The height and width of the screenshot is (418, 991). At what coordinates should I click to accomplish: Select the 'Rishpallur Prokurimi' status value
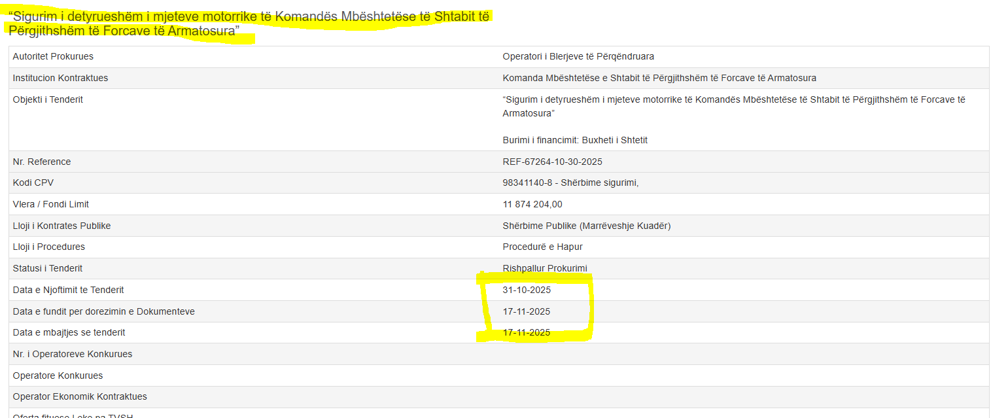tap(544, 268)
